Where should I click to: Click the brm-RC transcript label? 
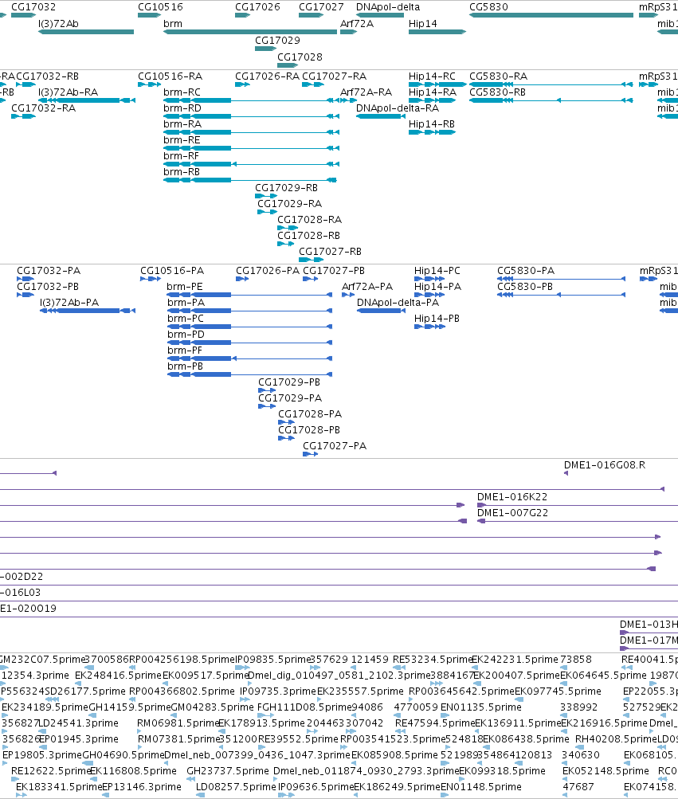[182, 92]
